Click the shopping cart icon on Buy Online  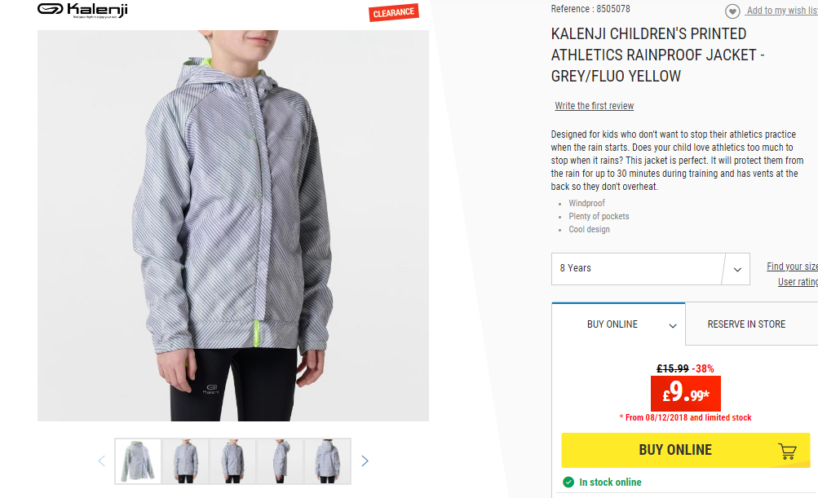pos(787,451)
